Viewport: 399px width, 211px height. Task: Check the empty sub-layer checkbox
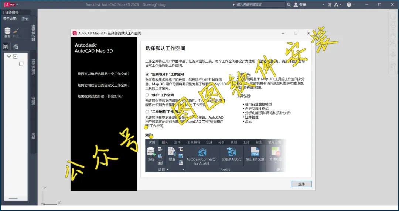(x=21, y=64)
